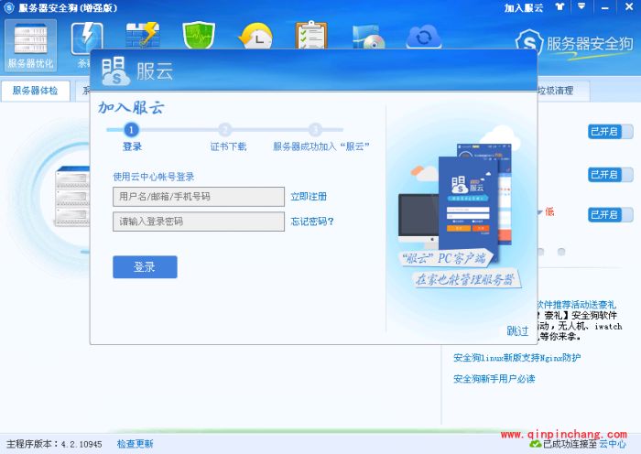Focus the 请输入登录密码 password field
Screen dimensions: 641x454
[199, 222]
